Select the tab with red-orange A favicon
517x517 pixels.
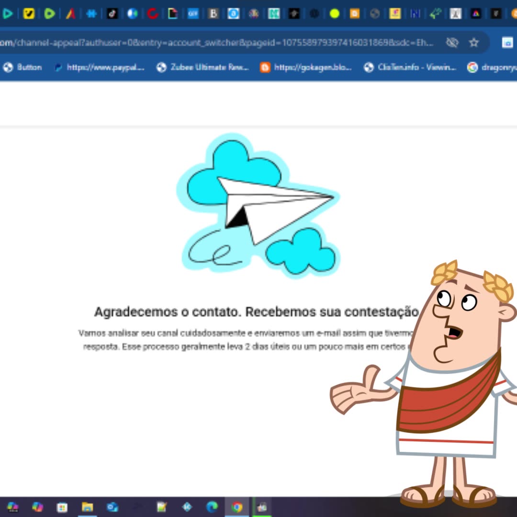(x=70, y=13)
